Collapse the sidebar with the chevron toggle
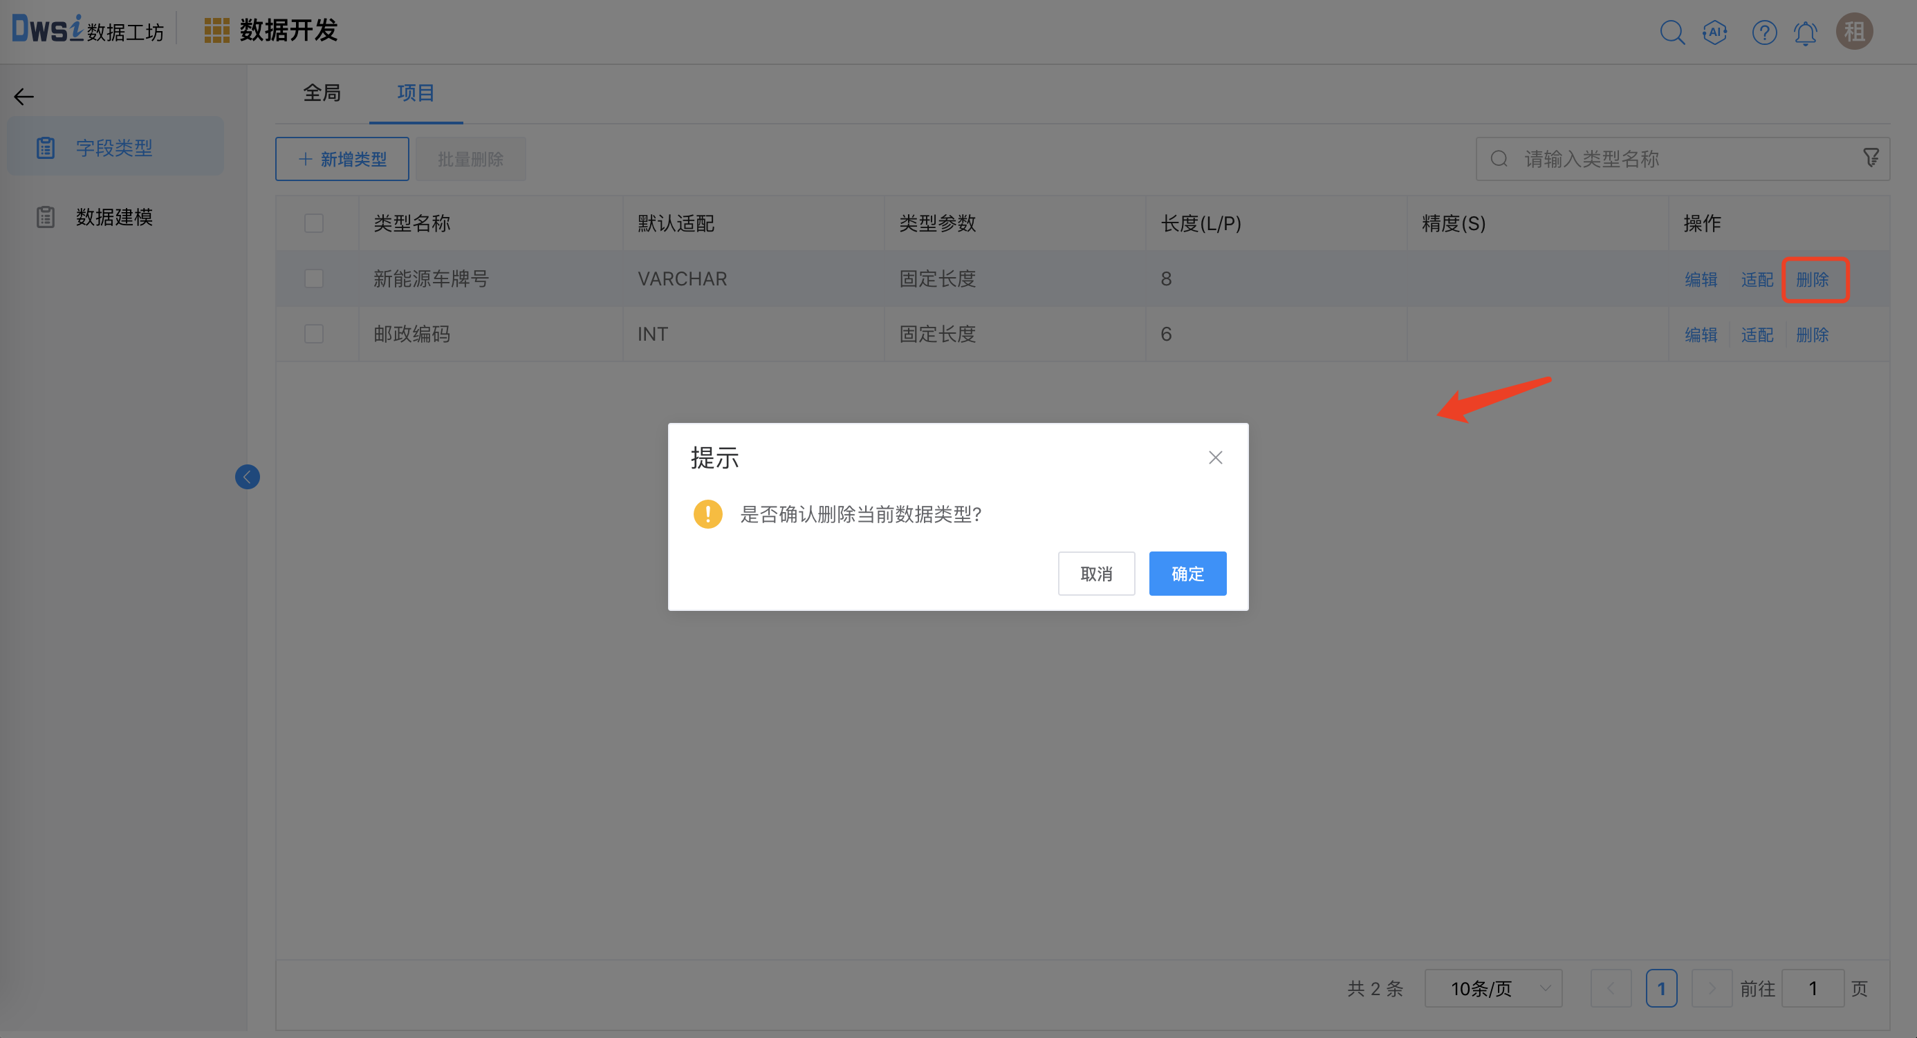 248,477
